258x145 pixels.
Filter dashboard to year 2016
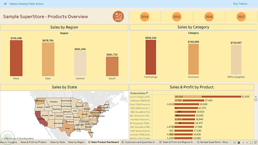(x=209, y=17)
